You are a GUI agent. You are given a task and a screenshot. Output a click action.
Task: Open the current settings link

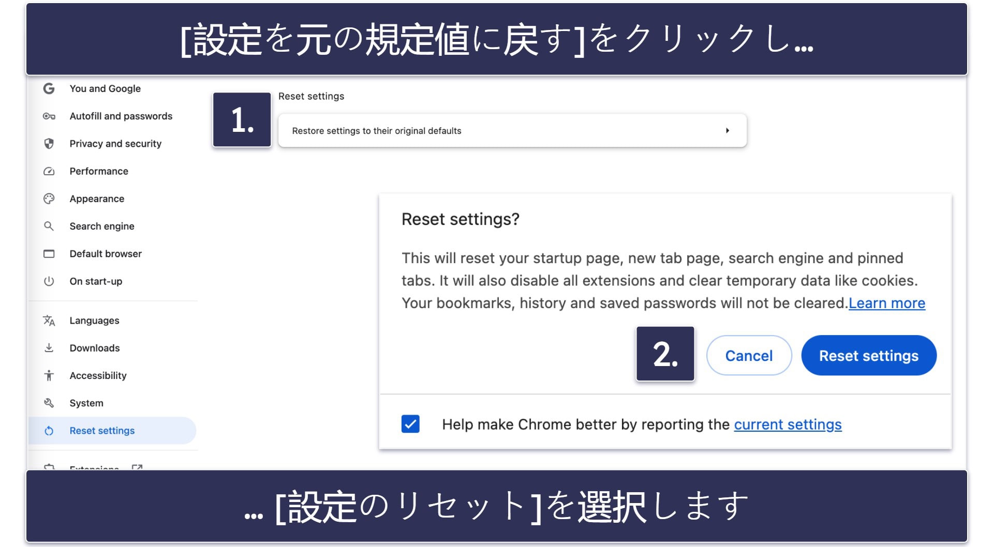click(x=788, y=424)
